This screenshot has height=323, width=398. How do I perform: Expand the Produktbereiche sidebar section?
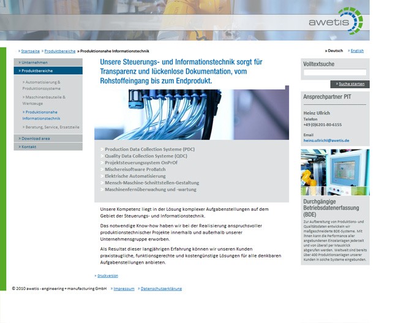37,71
